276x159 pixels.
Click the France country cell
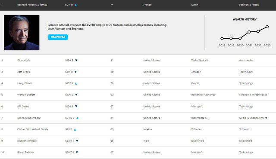(x=147, y=5)
